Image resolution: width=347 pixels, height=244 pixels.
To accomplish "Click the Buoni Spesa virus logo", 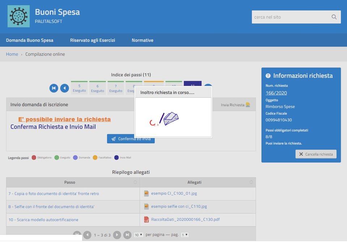I will coord(18,16).
